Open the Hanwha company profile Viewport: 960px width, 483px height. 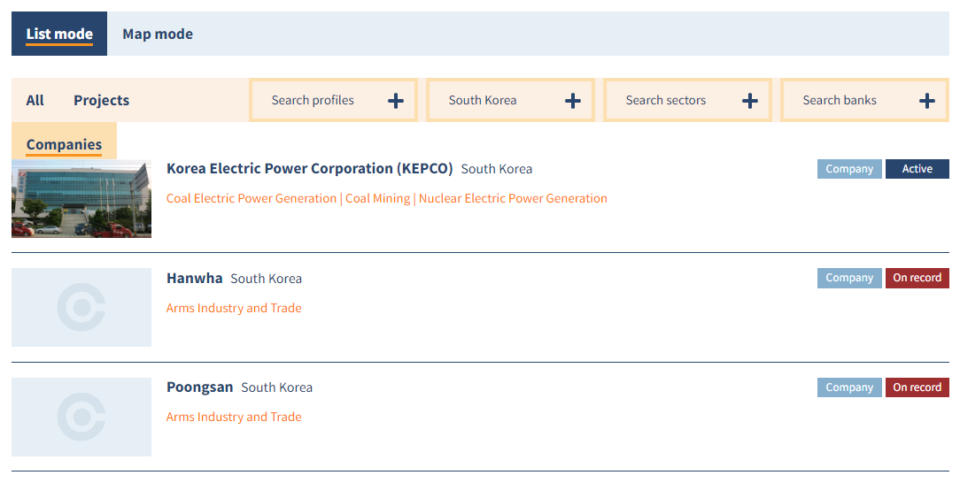[194, 278]
